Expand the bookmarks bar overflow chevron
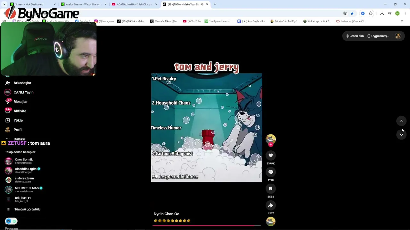410x230 pixels. (402, 21)
